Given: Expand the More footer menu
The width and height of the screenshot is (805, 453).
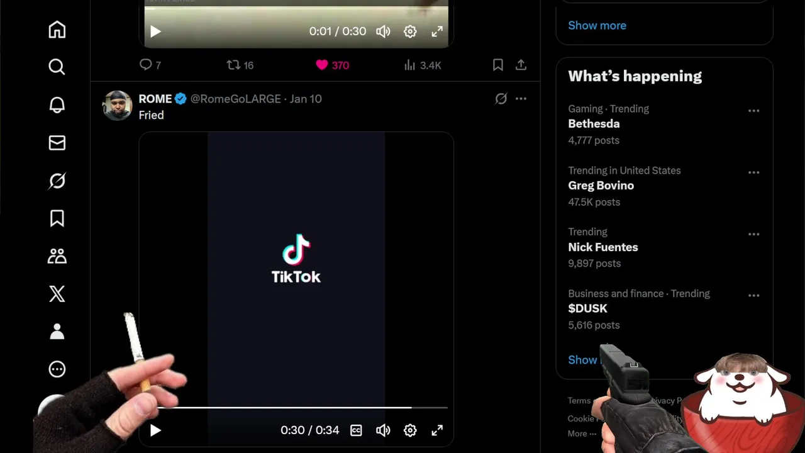Looking at the screenshot, I should [x=582, y=433].
